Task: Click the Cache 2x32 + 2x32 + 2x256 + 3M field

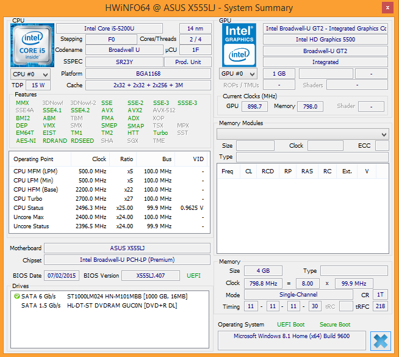Action: pyautogui.click(x=148, y=85)
